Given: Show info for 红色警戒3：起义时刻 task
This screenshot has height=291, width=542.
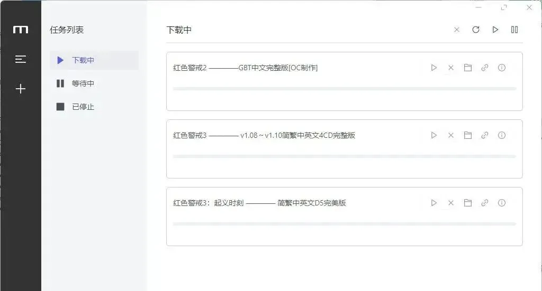Looking at the screenshot, I should click(502, 203).
